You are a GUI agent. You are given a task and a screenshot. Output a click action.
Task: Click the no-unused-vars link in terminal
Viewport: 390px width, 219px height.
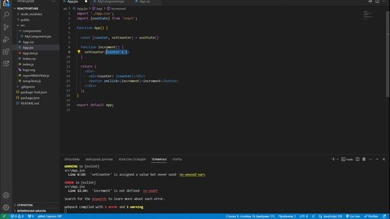pos(193,175)
